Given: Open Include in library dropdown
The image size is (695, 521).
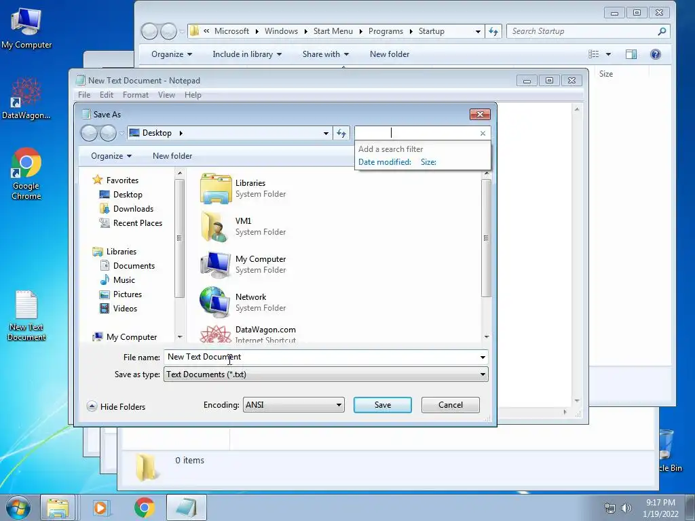Looking at the screenshot, I should coord(247,54).
